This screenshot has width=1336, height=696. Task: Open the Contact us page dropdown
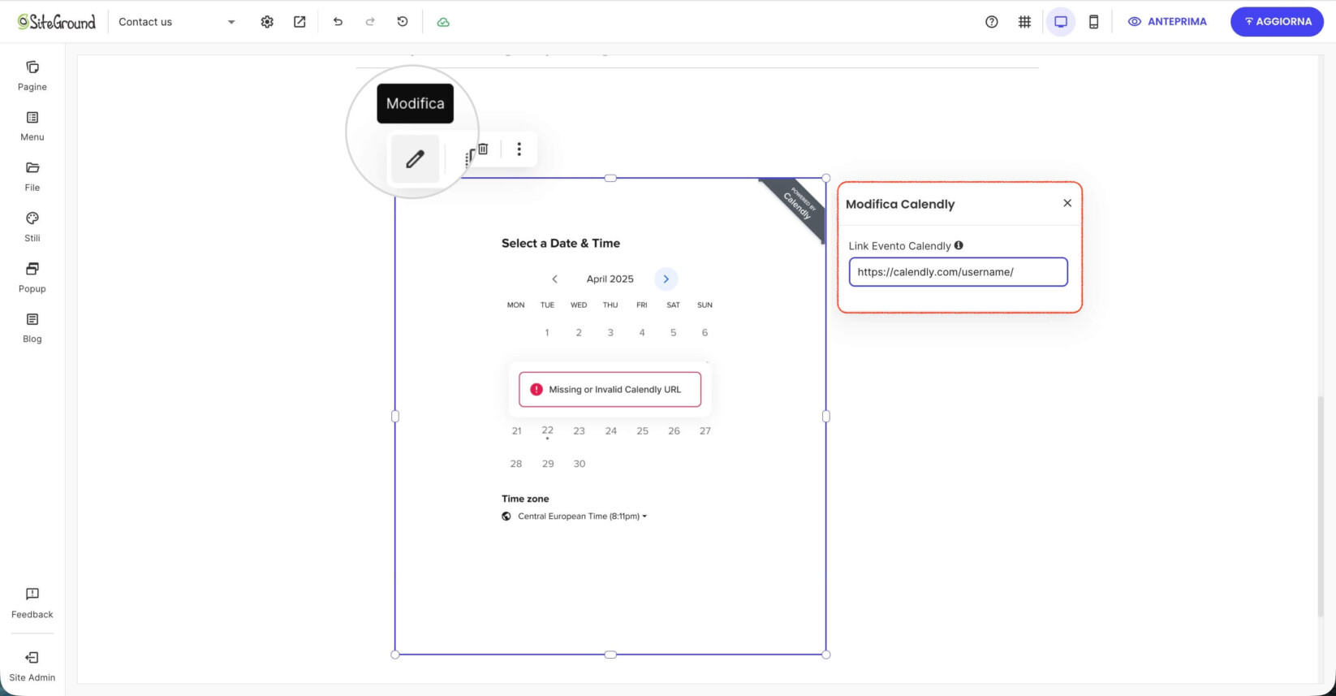pos(177,22)
